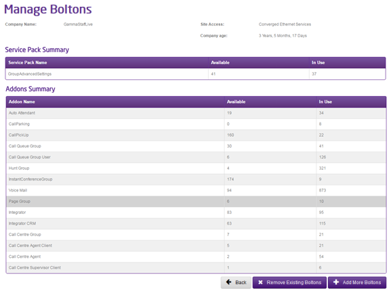Image resolution: width=391 pixels, height=293 pixels.
Task: Click the plus icon on Add More Boltons
Action: (x=336, y=282)
